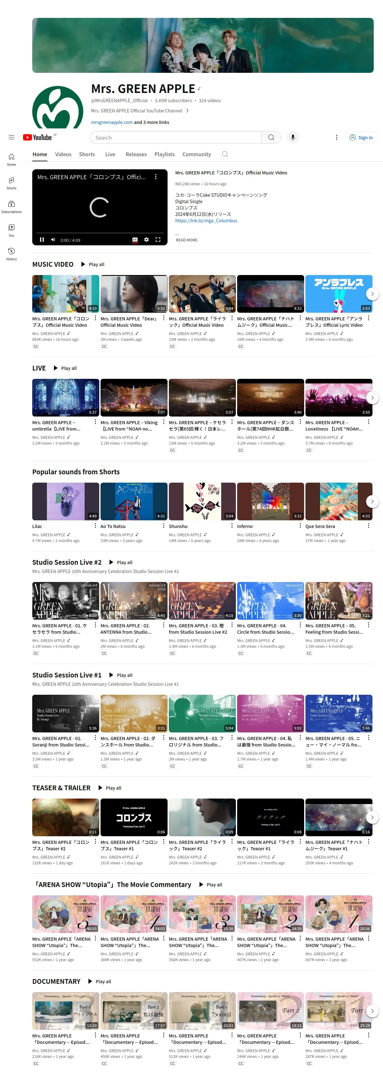Open featured player three-dot menu

click(x=156, y=177)
